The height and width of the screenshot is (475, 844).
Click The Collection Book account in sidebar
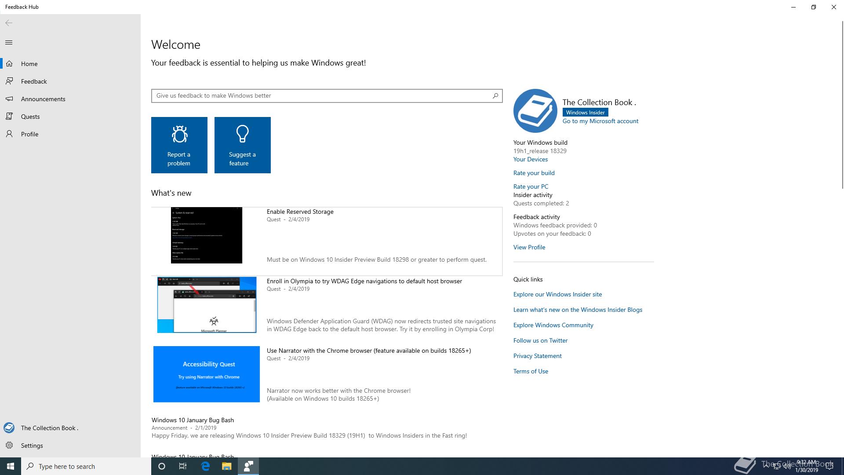point(70,428)
